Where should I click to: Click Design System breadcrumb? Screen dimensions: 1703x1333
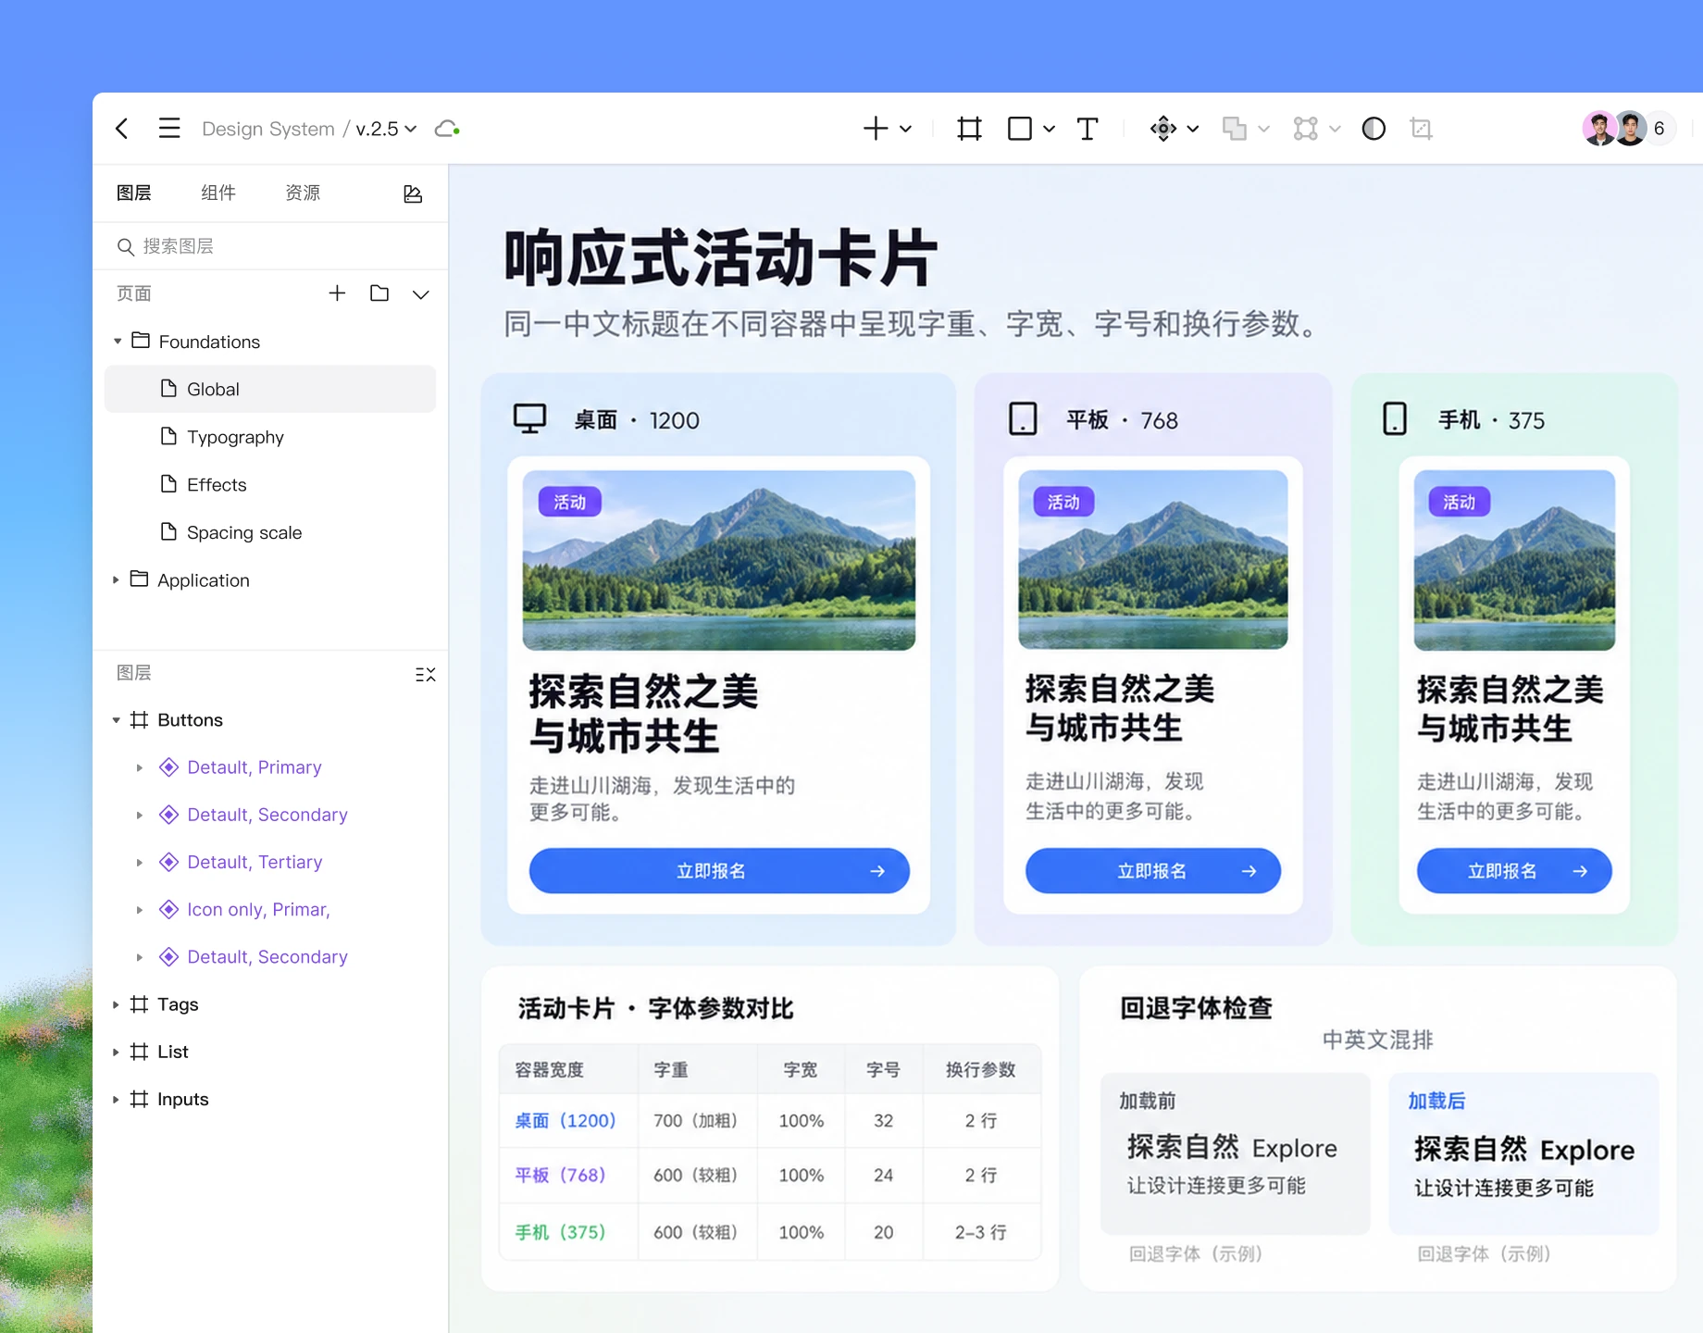pyautogui.click(x=268, y=129)
